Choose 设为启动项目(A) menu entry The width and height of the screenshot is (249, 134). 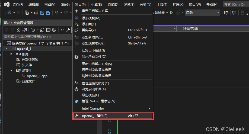tap(113, 89)
